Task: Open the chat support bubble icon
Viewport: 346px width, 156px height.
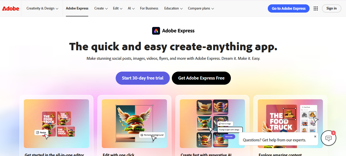Action: coord(329,138)
